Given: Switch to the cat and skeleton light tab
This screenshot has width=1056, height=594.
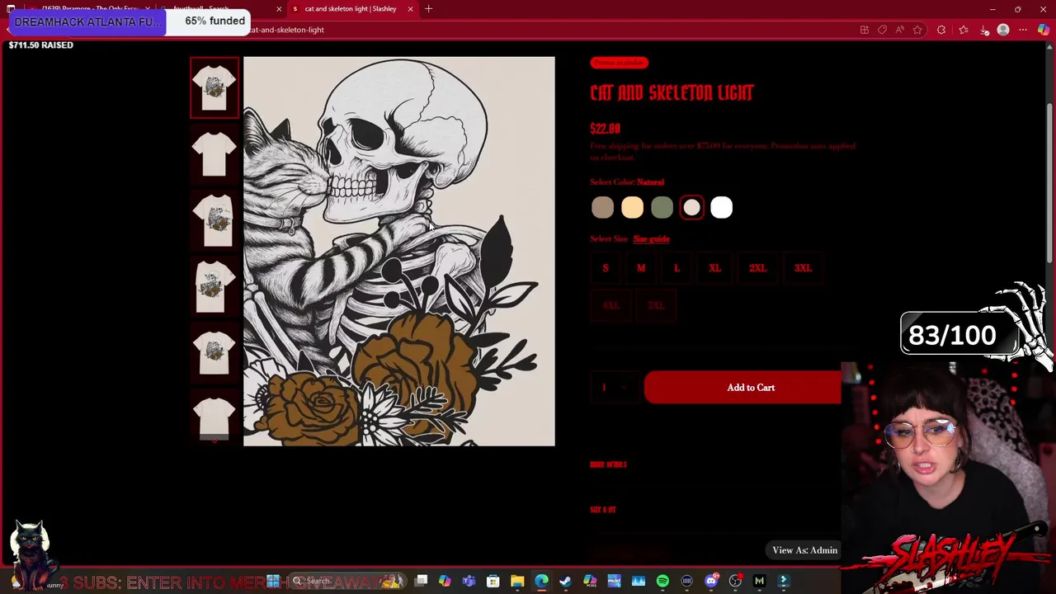Looking at the screenshot, I should point(350,8).
